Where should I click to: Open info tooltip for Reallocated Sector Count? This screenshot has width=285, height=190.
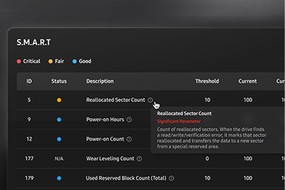[151, 100]
